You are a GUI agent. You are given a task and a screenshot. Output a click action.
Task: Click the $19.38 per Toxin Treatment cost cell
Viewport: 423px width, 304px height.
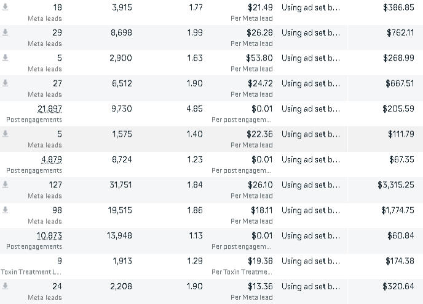[258, 261]
